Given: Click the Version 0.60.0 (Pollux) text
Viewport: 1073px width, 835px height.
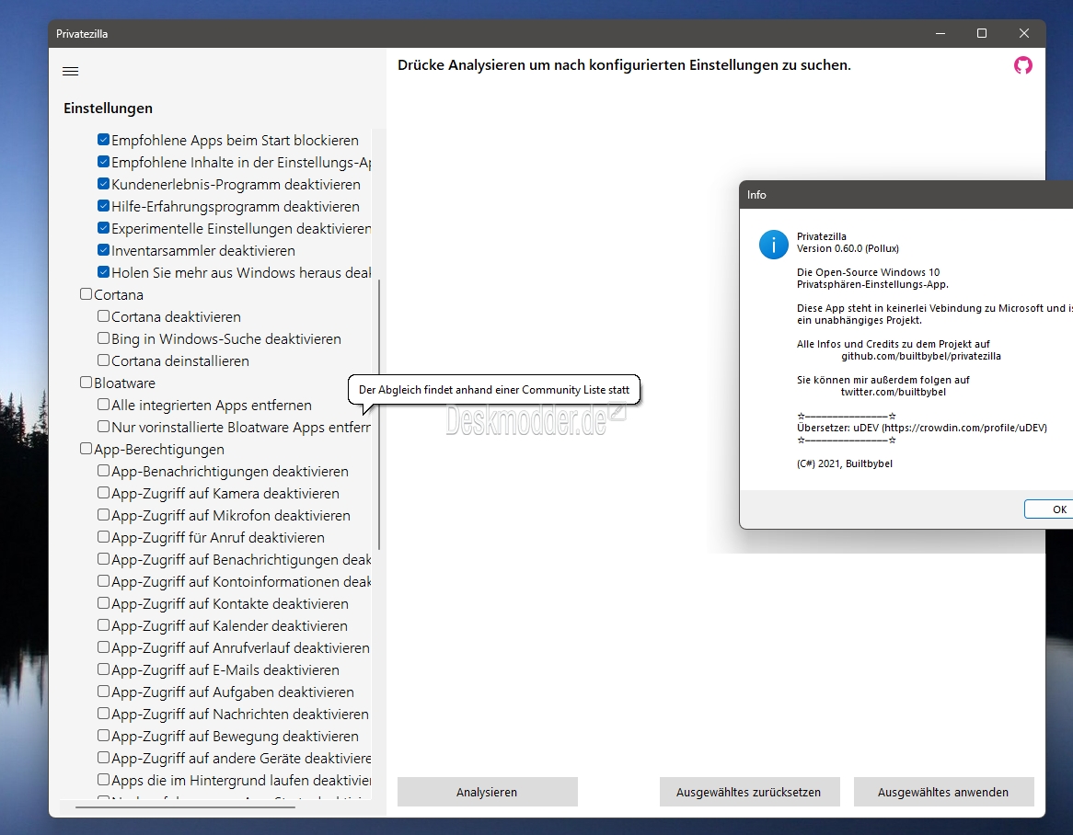Looking at the screenshot, I should tap(848, 248).
